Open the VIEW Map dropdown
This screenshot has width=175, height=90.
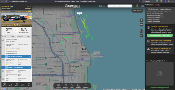point(137,11)
